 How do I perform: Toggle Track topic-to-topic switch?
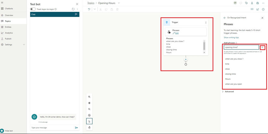coord(33,9)
